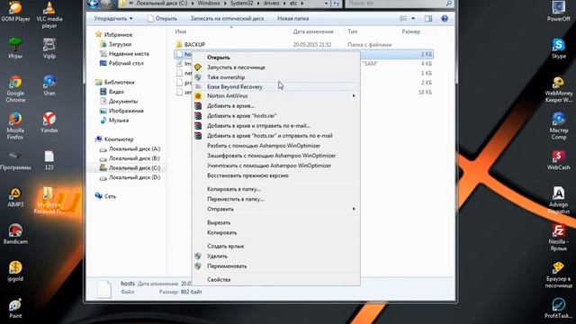Launch VLC media player shortcut
The height and width of the screenshot is (324, 576).
[x=49, y=14]
